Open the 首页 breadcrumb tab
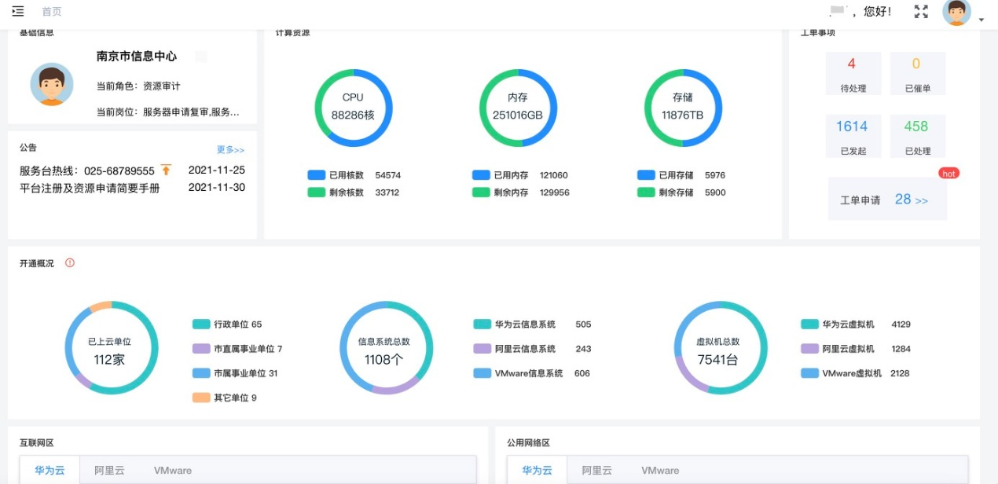This screenshot has height=484, width=998. [52, 12]
